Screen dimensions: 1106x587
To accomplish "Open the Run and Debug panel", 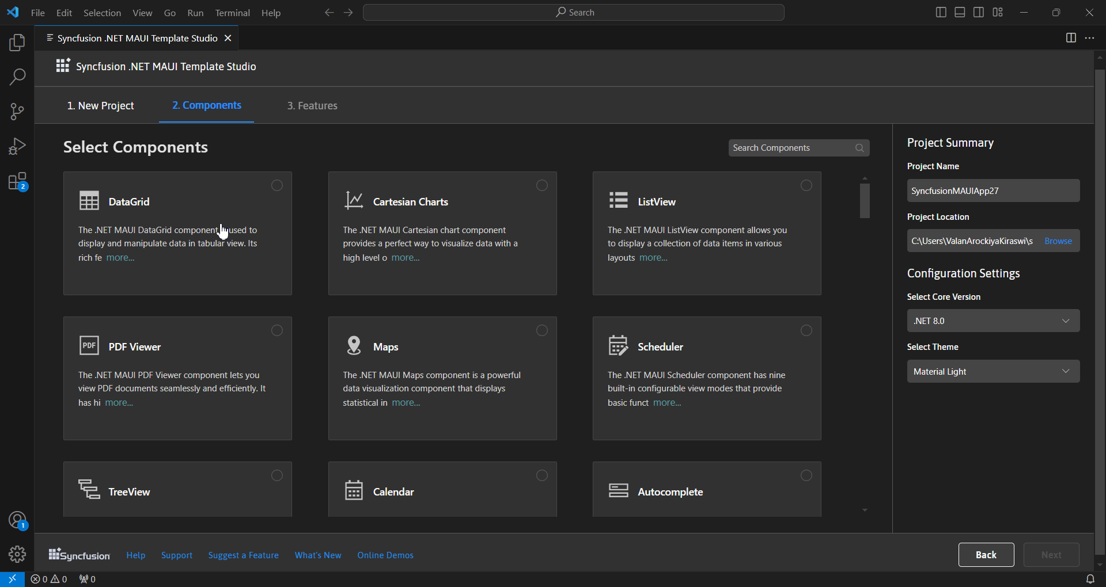I will coord(17,146).
